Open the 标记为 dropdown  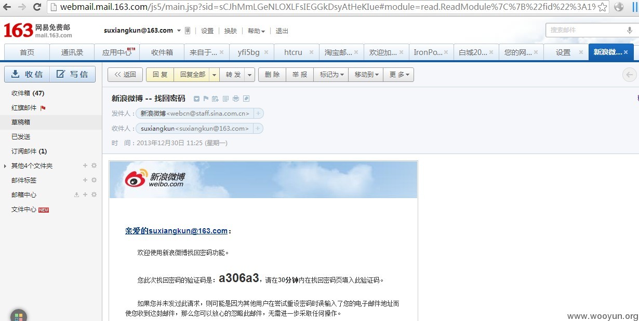tap(331, 75)
